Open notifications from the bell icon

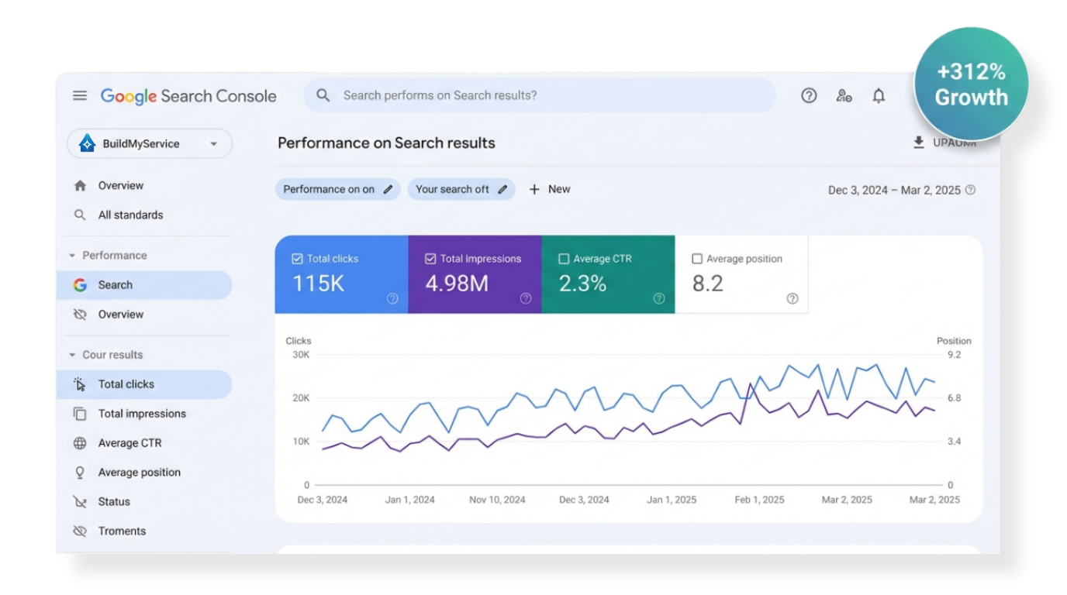pyautogui.click(x=879, y=95)
